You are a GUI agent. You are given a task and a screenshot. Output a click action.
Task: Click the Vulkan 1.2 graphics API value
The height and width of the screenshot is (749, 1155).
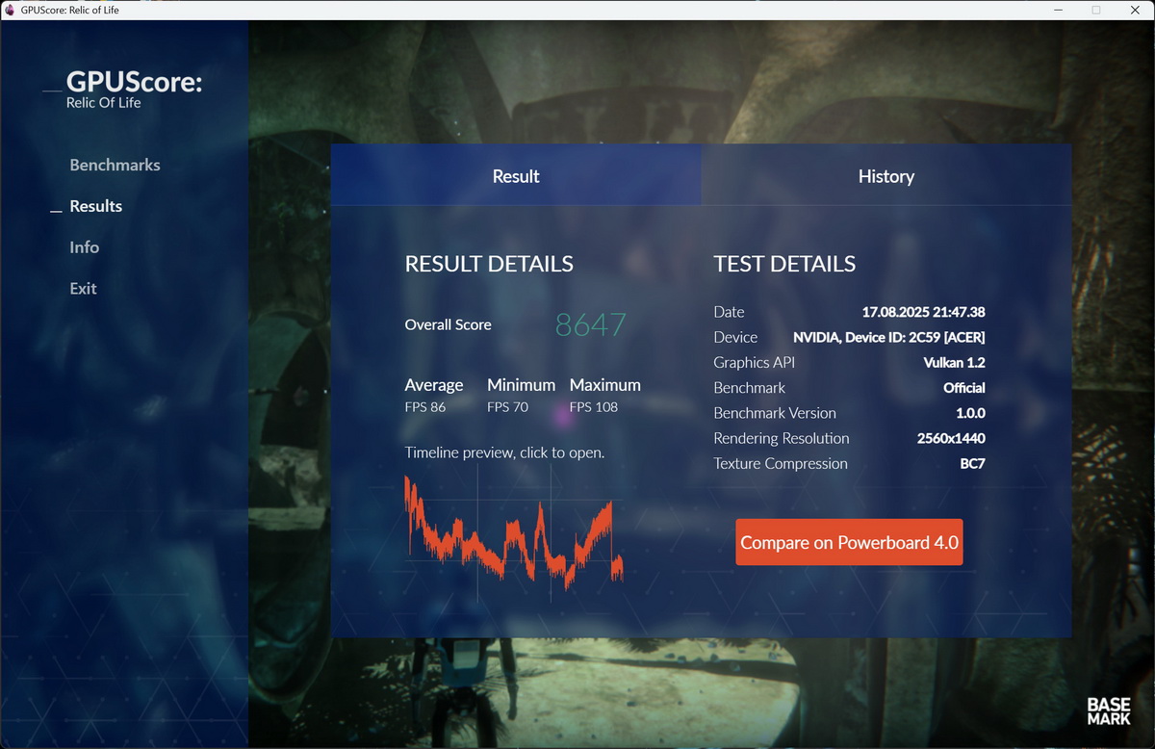[953, 363]
